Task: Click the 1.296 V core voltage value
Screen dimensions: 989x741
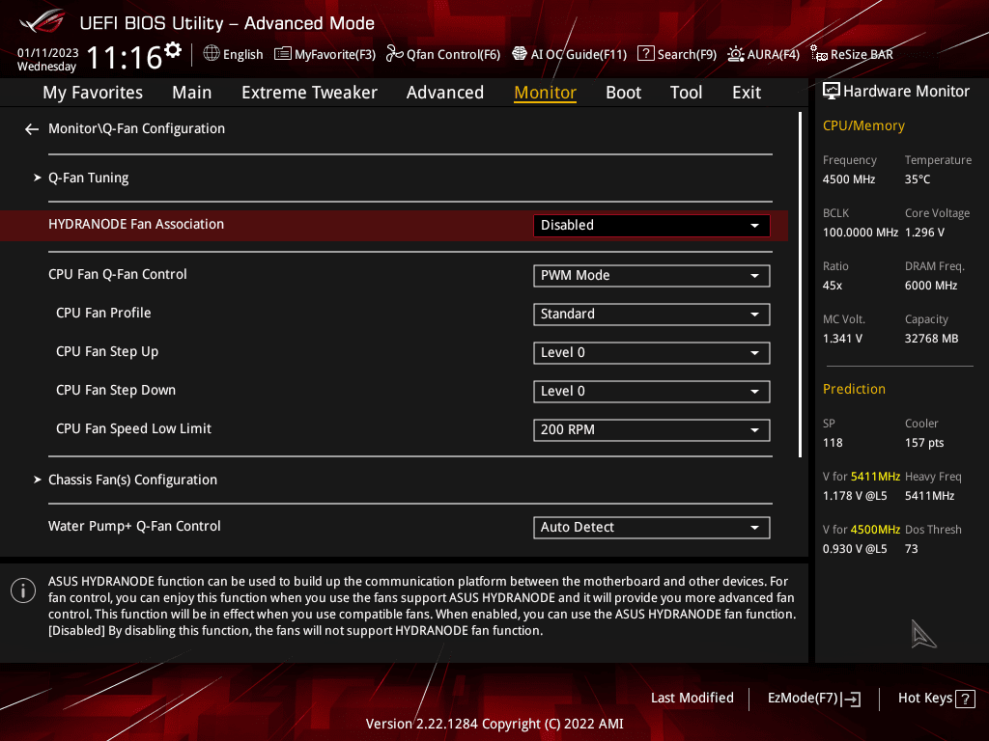Action: click(924, 233)
